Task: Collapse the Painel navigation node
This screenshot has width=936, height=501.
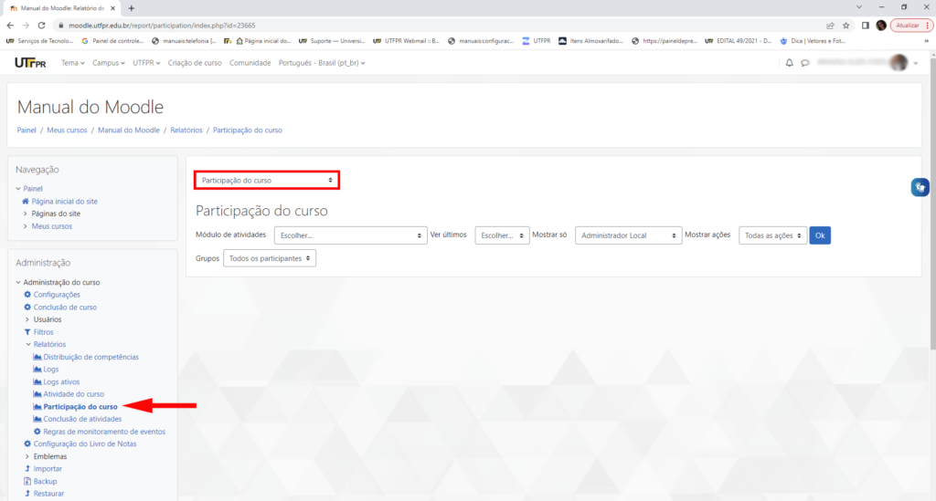Action: [18, 188]
